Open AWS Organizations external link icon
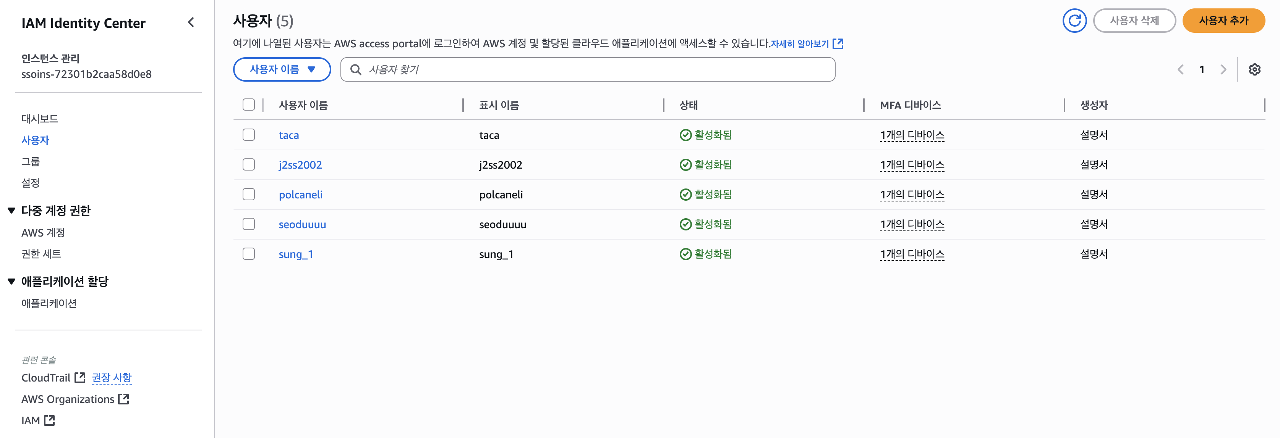 pos(124,399)
